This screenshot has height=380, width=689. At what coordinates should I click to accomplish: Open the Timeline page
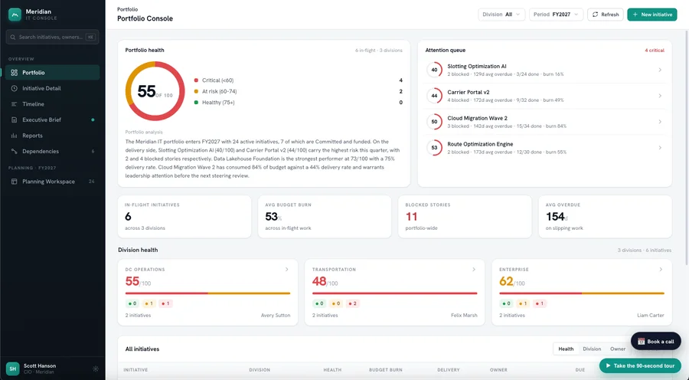pyautogui.click(x=52, y=104)
